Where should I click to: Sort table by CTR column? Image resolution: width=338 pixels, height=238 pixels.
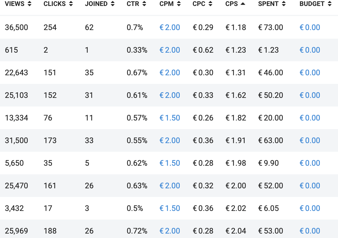(137, 4)
